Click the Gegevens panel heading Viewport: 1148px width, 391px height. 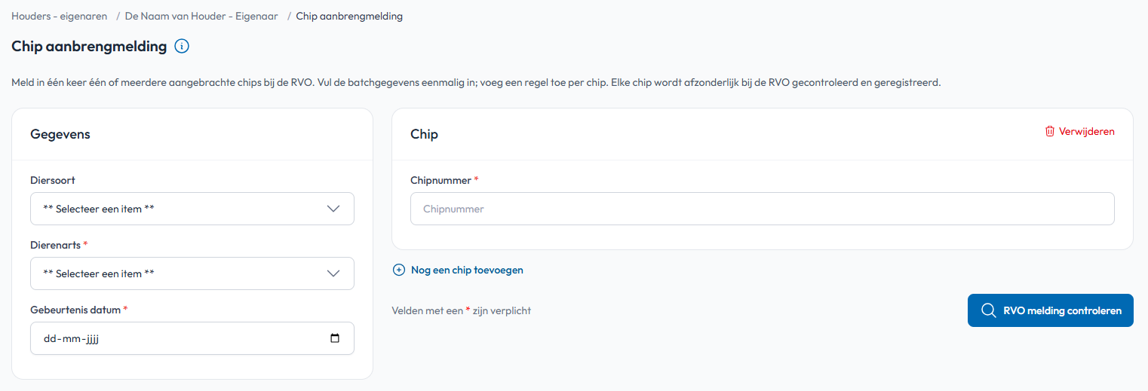[x=60, y=134]
